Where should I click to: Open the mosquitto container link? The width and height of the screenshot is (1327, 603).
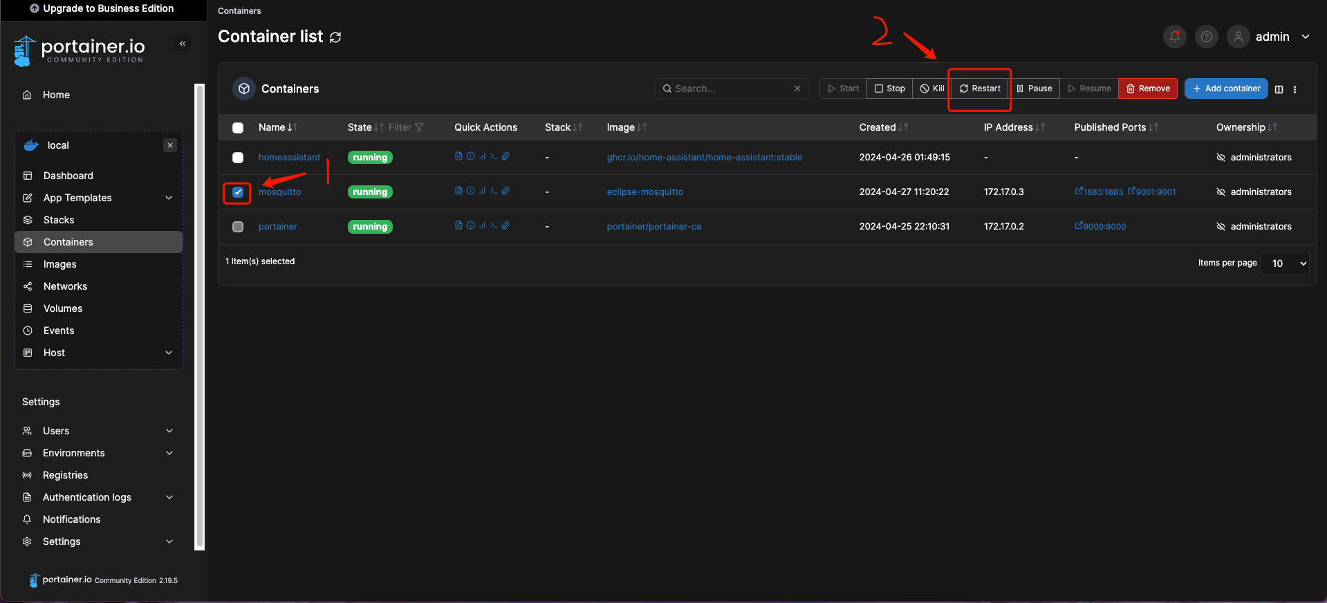(x=279, y=192)
